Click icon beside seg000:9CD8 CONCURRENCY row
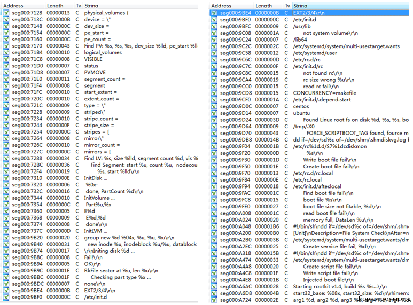The height and width of the screenshot is (305, 413). click(214, 93)
